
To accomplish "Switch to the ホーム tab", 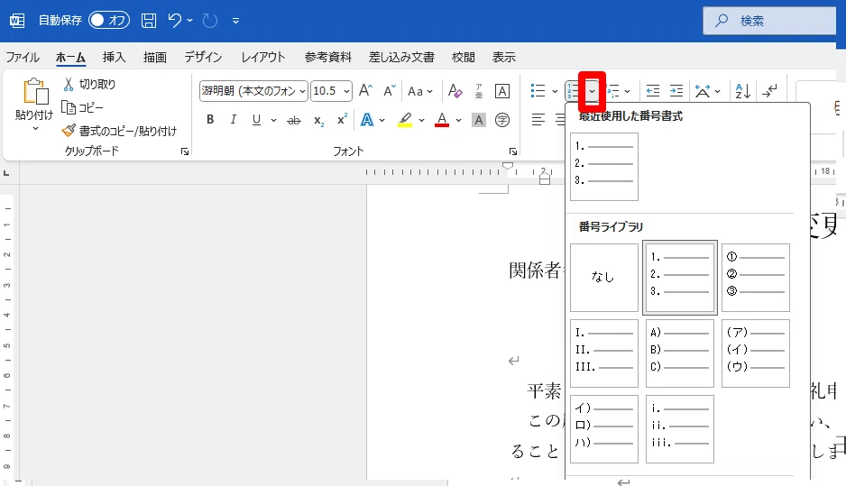I will tap(70, 57).
